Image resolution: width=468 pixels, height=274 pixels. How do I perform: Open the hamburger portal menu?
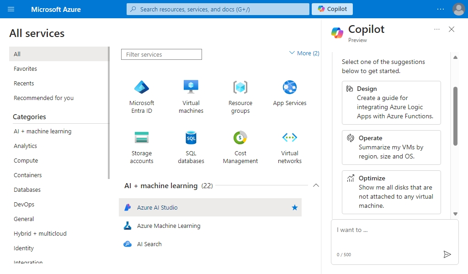pos(11,9)
